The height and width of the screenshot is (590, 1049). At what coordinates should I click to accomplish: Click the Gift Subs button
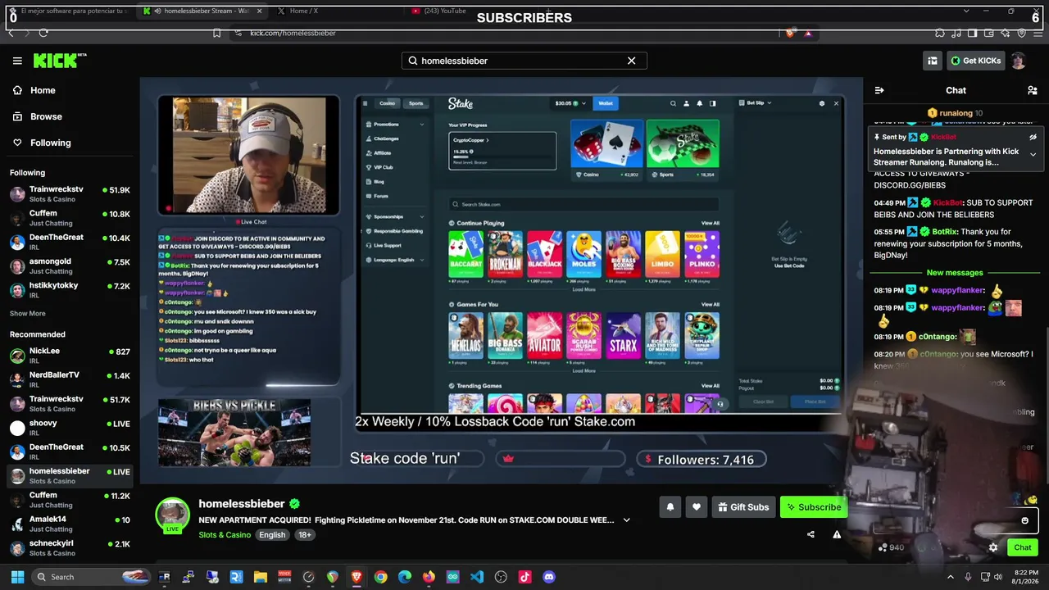tap(743, 507)
